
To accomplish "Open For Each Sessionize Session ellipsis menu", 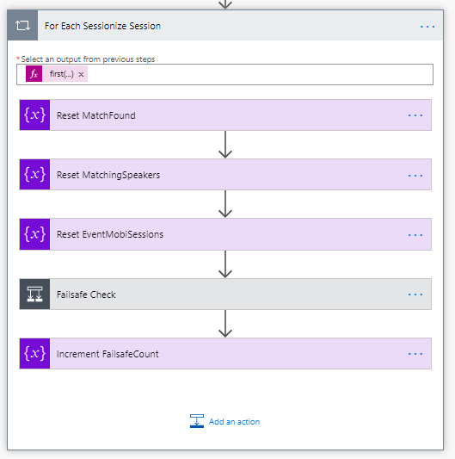I will click(427, 27).
